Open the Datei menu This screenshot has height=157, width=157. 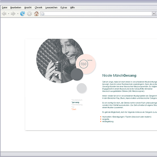[x=5, y=8]
